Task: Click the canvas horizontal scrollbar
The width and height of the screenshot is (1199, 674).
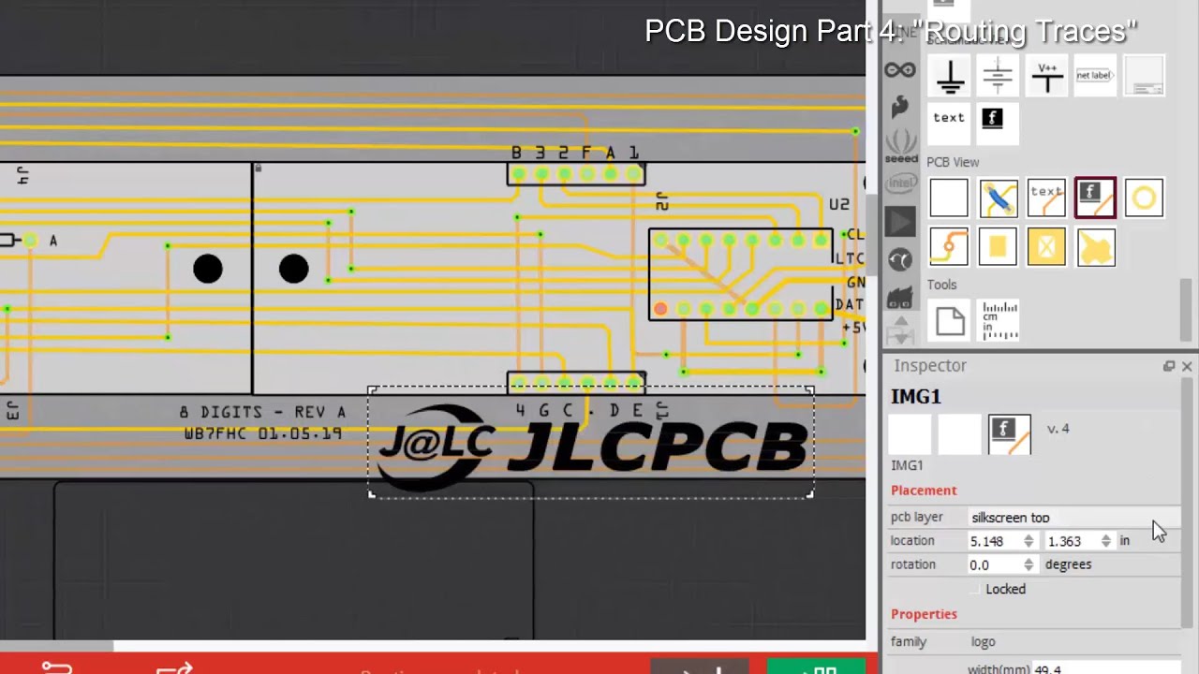Action: tap(56, 645)
